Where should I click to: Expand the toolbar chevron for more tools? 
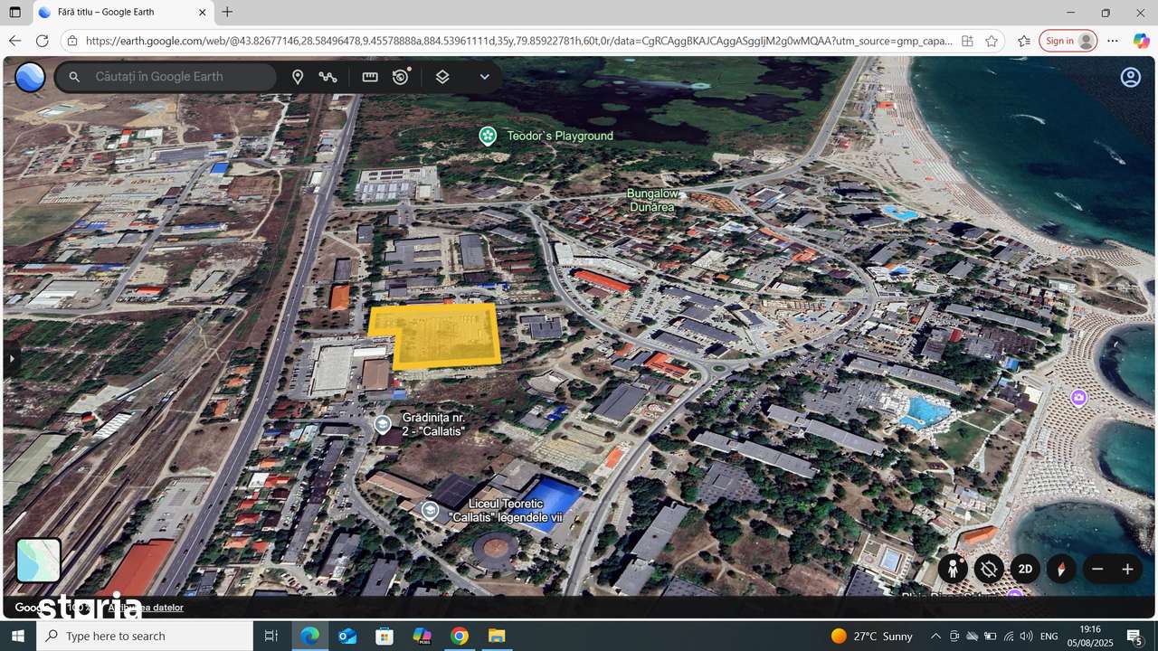(x=484, y=77)
